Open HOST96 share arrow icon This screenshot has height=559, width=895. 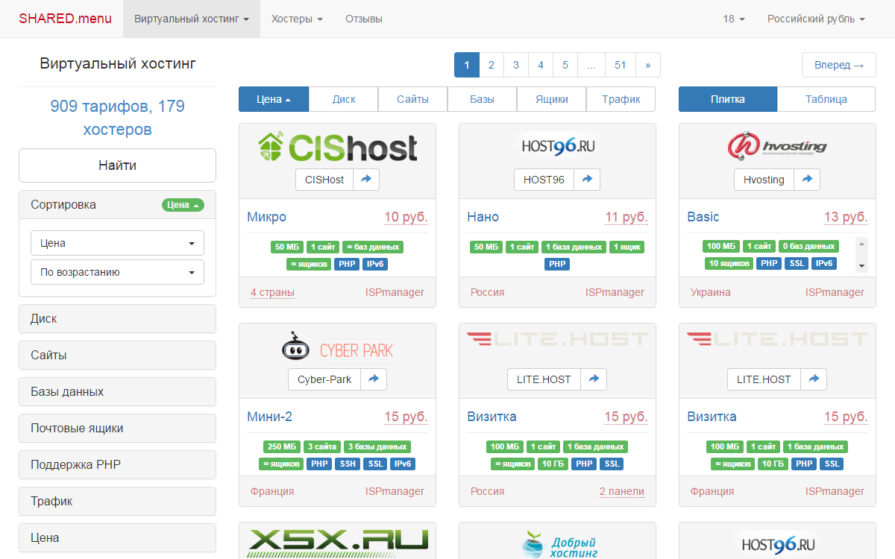(x=587, y=180)
